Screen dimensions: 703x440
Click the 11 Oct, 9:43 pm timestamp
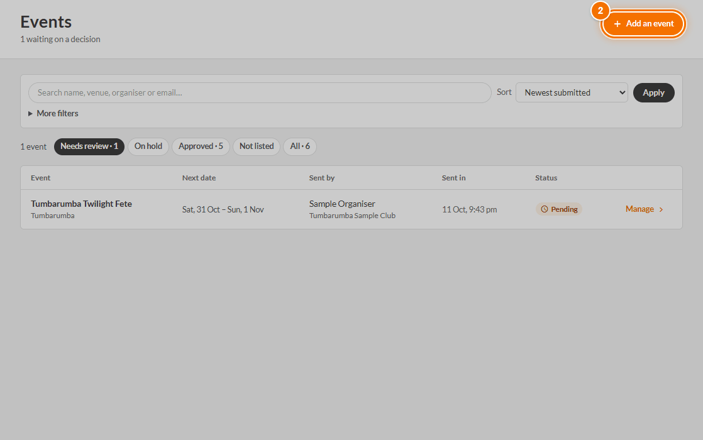point(470,210)
